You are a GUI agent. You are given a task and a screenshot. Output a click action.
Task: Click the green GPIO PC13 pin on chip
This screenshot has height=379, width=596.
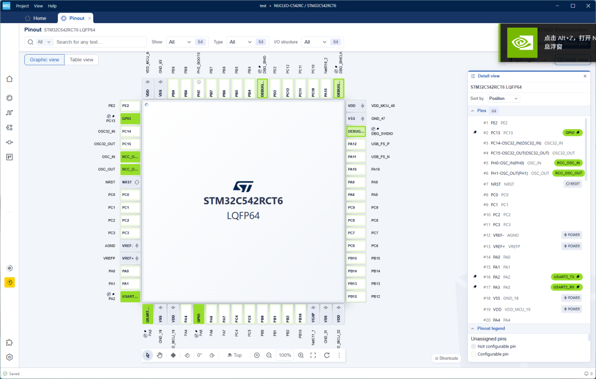[130, 119]
